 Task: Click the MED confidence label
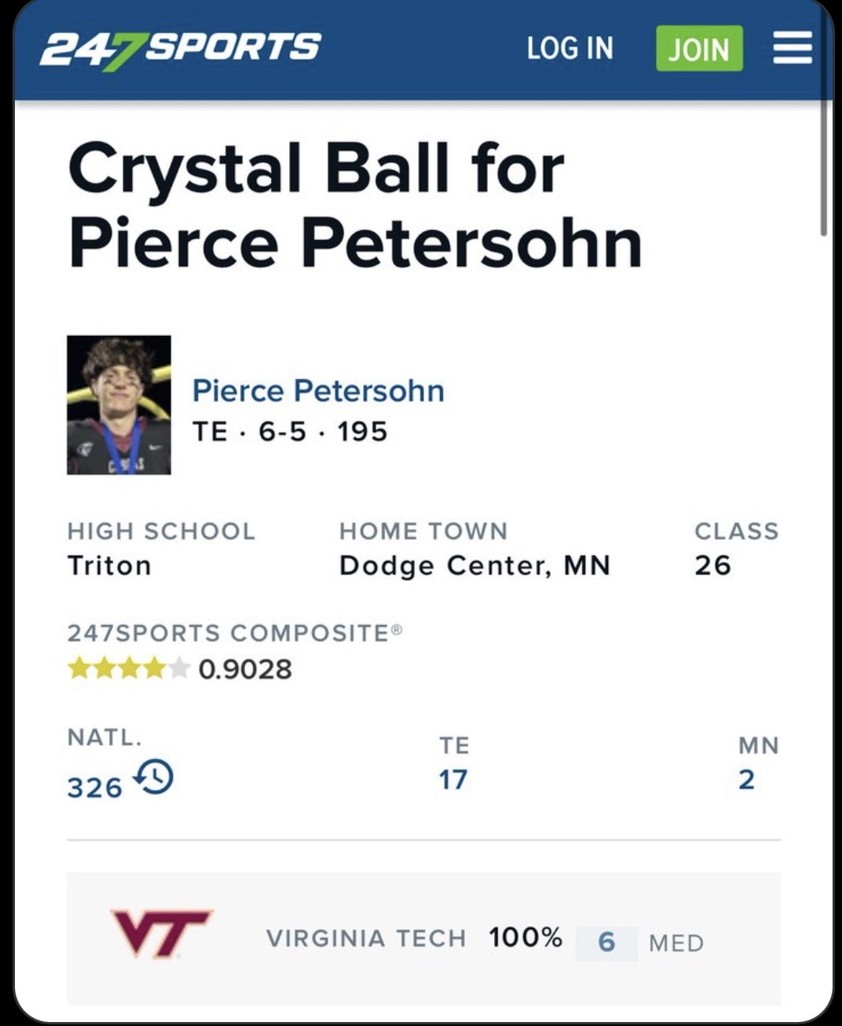pos(676,943)
